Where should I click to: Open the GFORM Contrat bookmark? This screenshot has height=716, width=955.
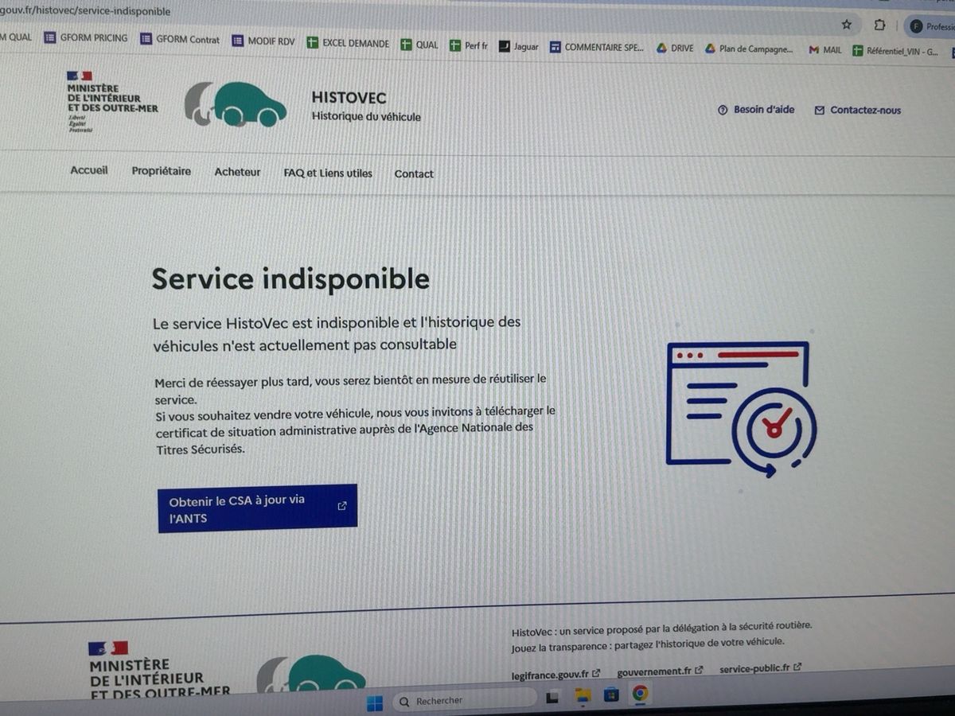[x=180, y=39]
